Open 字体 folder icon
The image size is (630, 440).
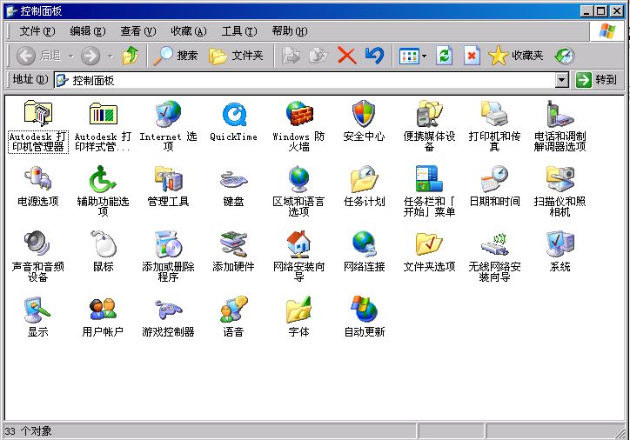point(299,309)
